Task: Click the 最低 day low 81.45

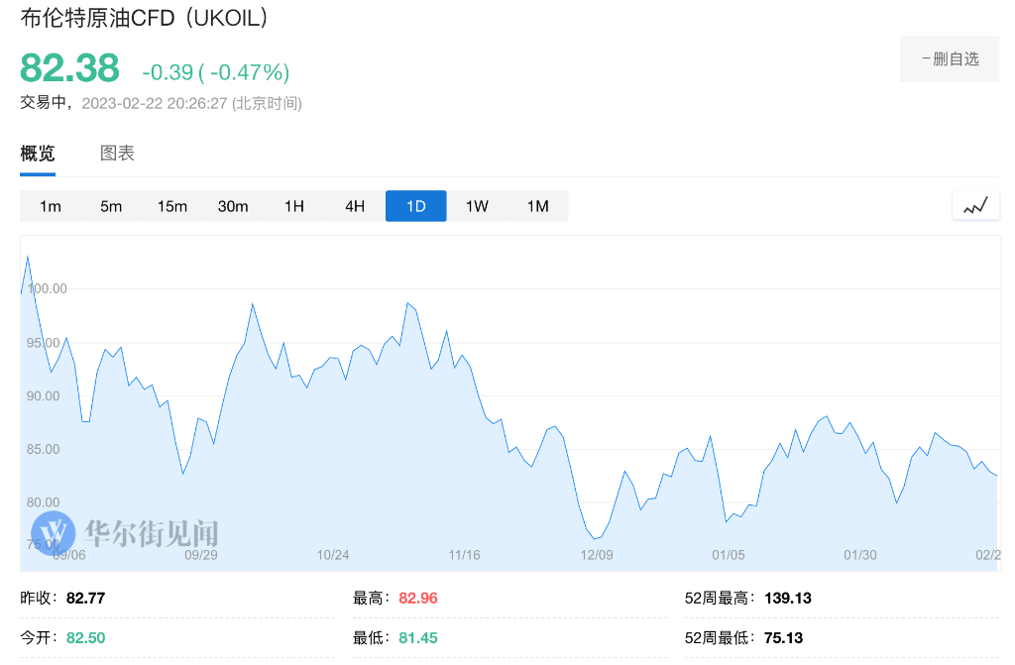Action: coord(416,638)
